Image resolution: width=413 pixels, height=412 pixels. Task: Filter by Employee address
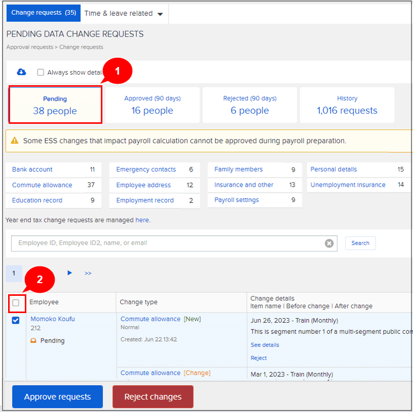tap(143, 185)
